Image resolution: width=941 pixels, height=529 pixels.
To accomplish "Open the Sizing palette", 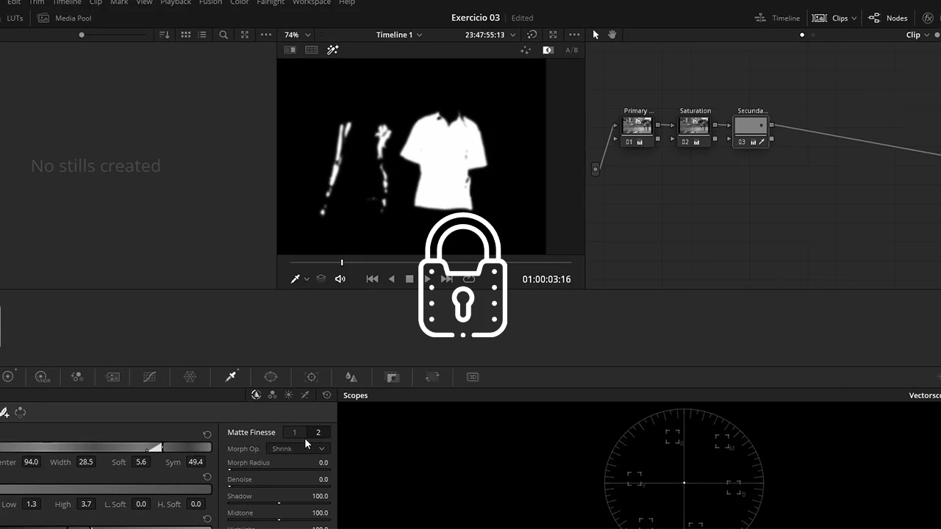I will (x=432, y=377).
